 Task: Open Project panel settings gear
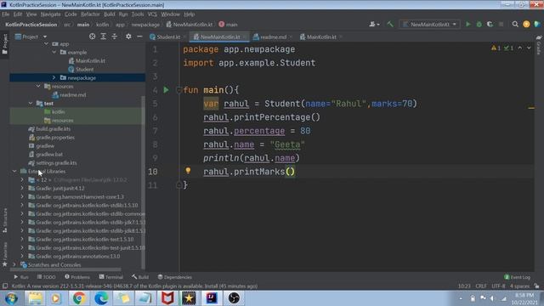coord(128,37)
